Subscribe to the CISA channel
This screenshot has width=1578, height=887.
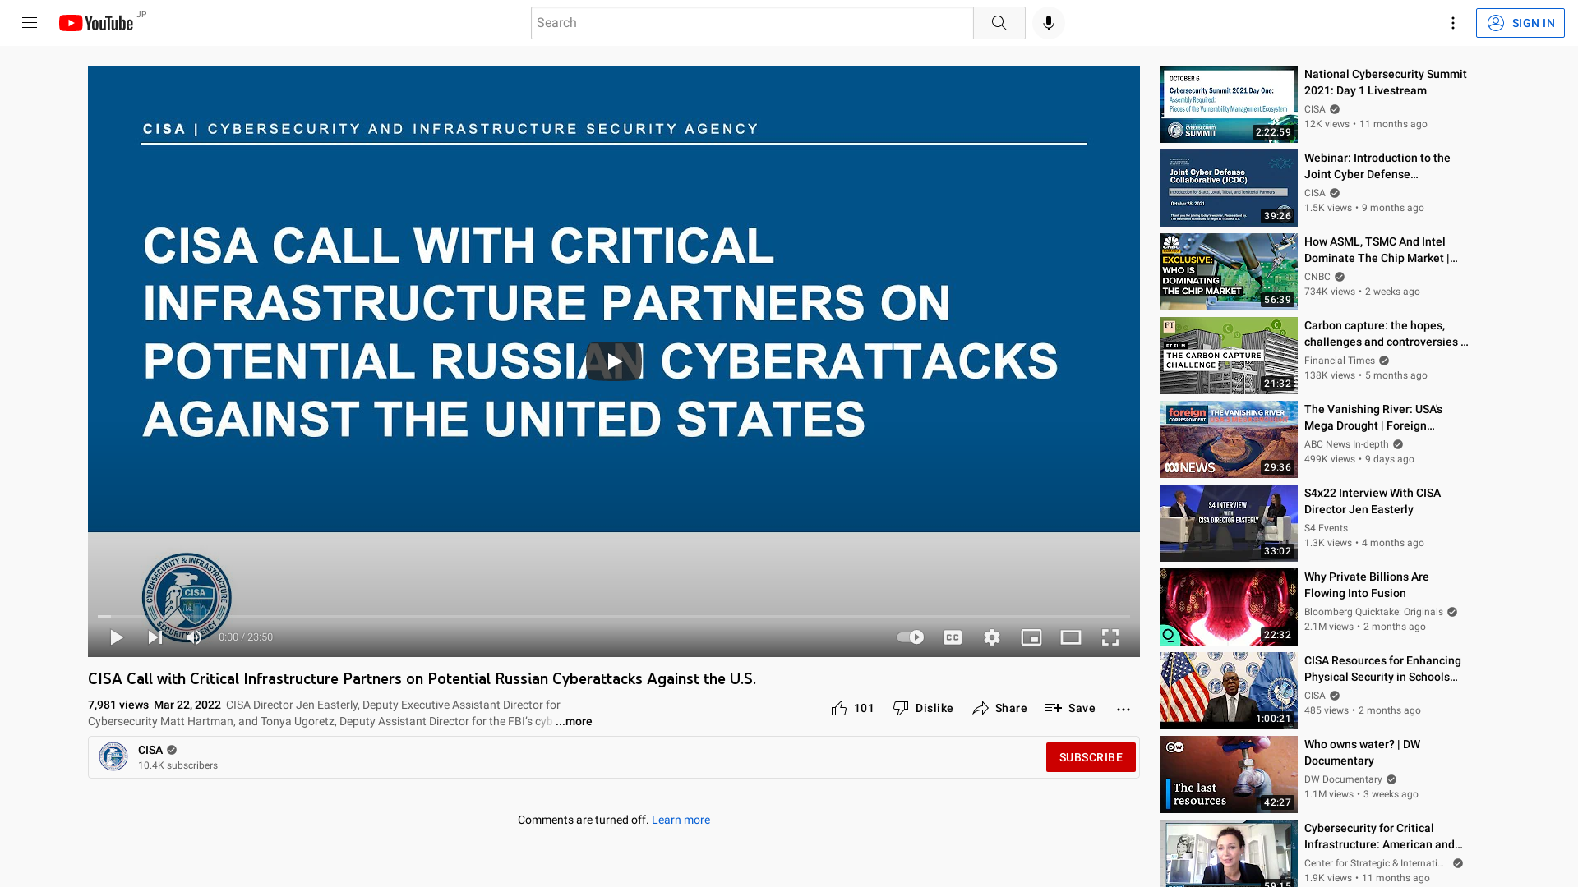1091,757
